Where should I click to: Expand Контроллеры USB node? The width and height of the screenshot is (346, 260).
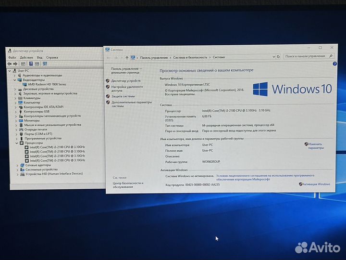(x=16, y=112)
